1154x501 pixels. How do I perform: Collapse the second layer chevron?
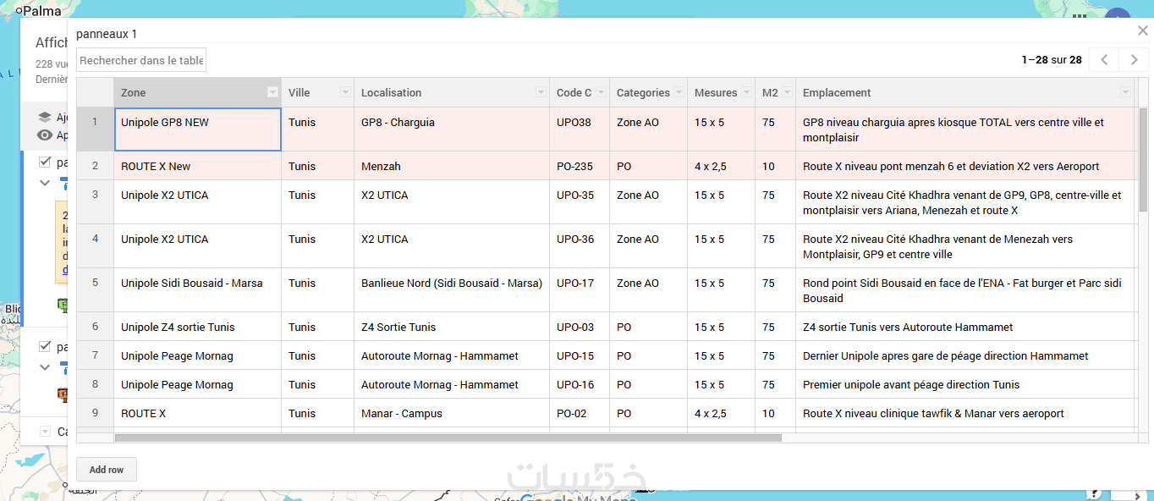pos(46,367)
